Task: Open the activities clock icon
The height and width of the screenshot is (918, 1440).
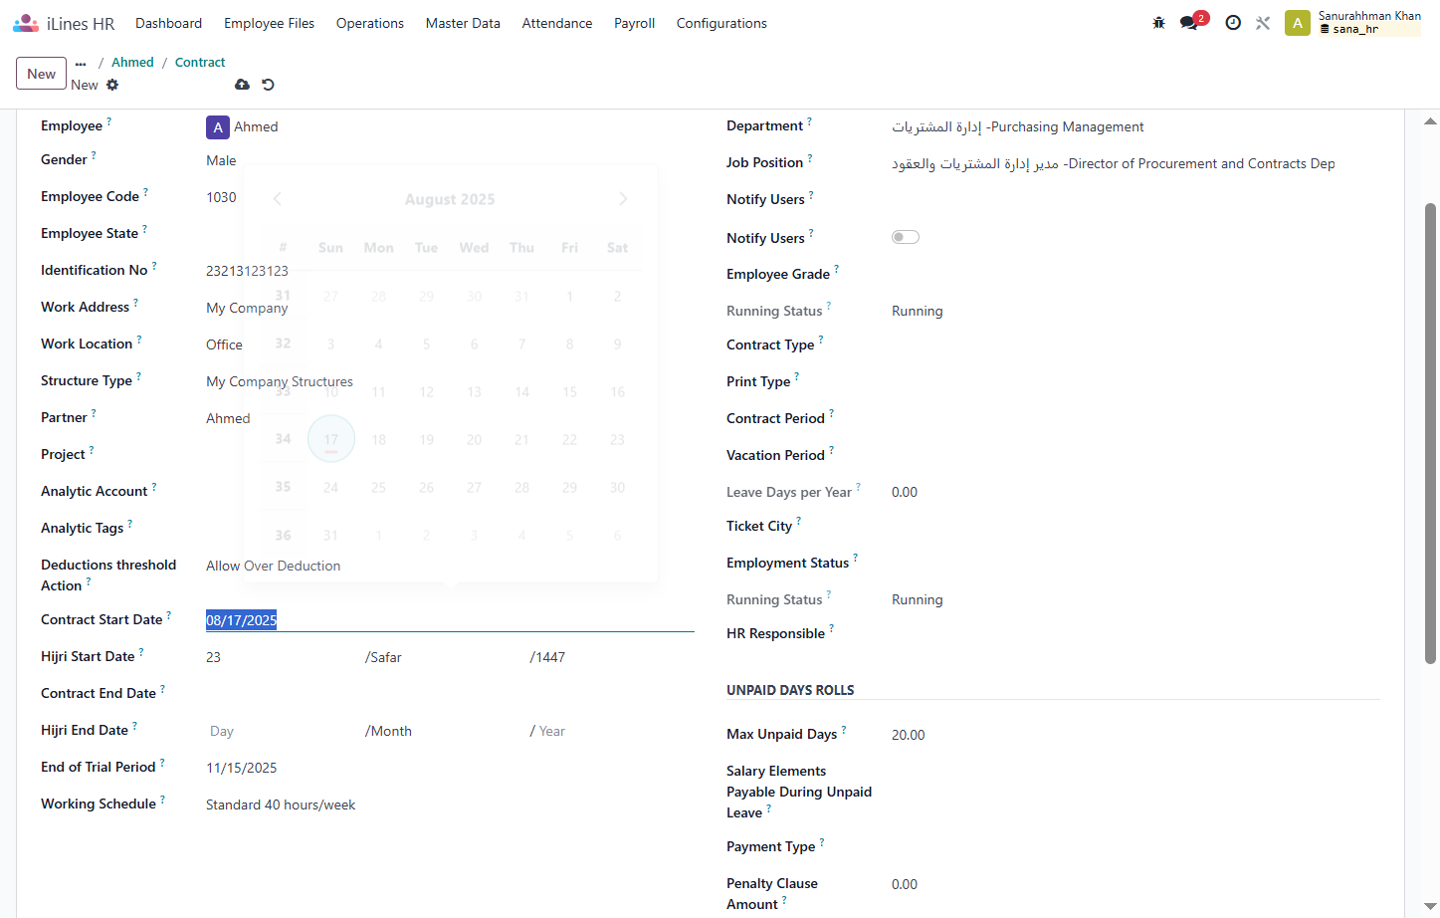Action: click(1233, 23)
